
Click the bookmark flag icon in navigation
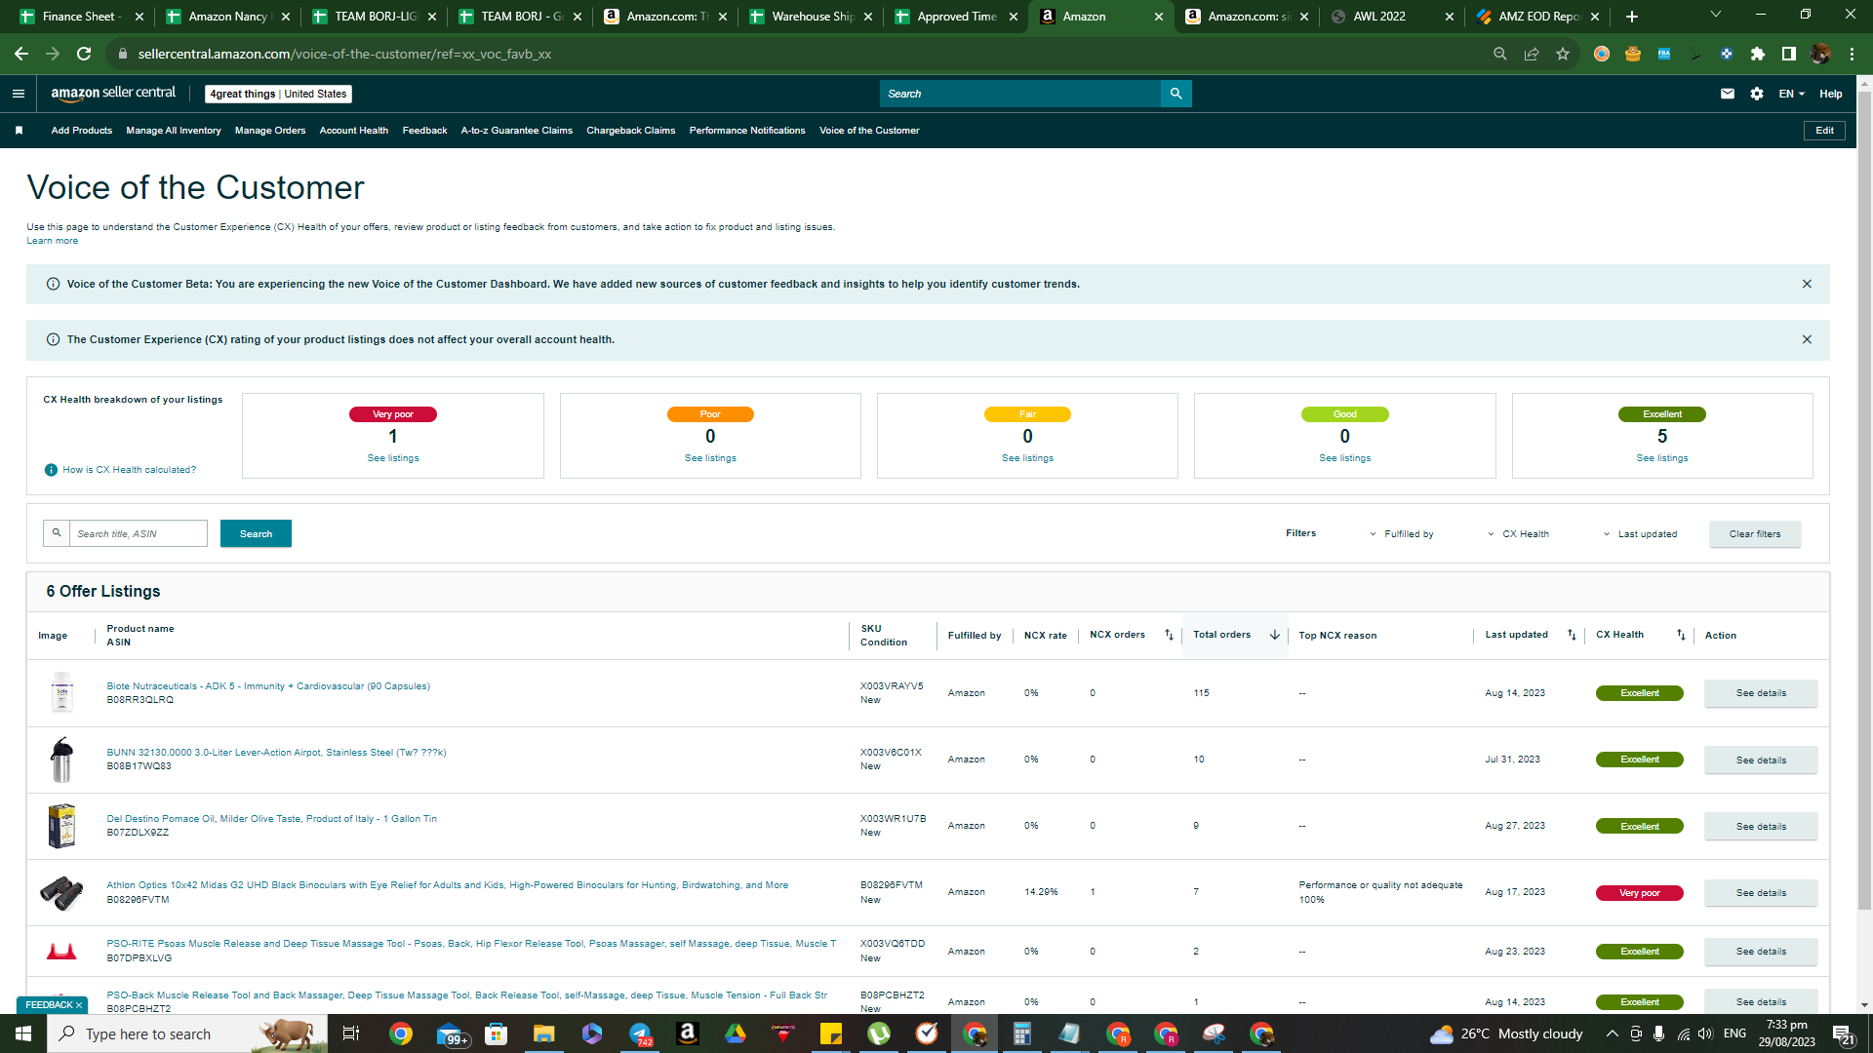coord(19,131)
